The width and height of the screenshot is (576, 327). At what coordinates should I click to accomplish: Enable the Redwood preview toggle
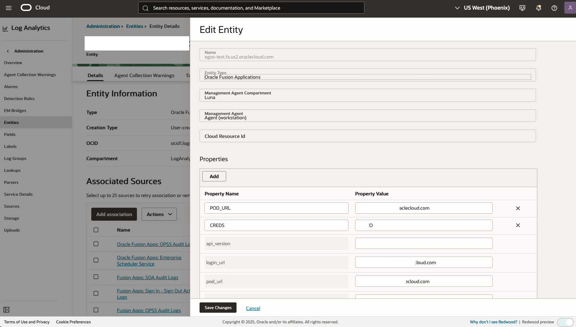coord(565,322)
